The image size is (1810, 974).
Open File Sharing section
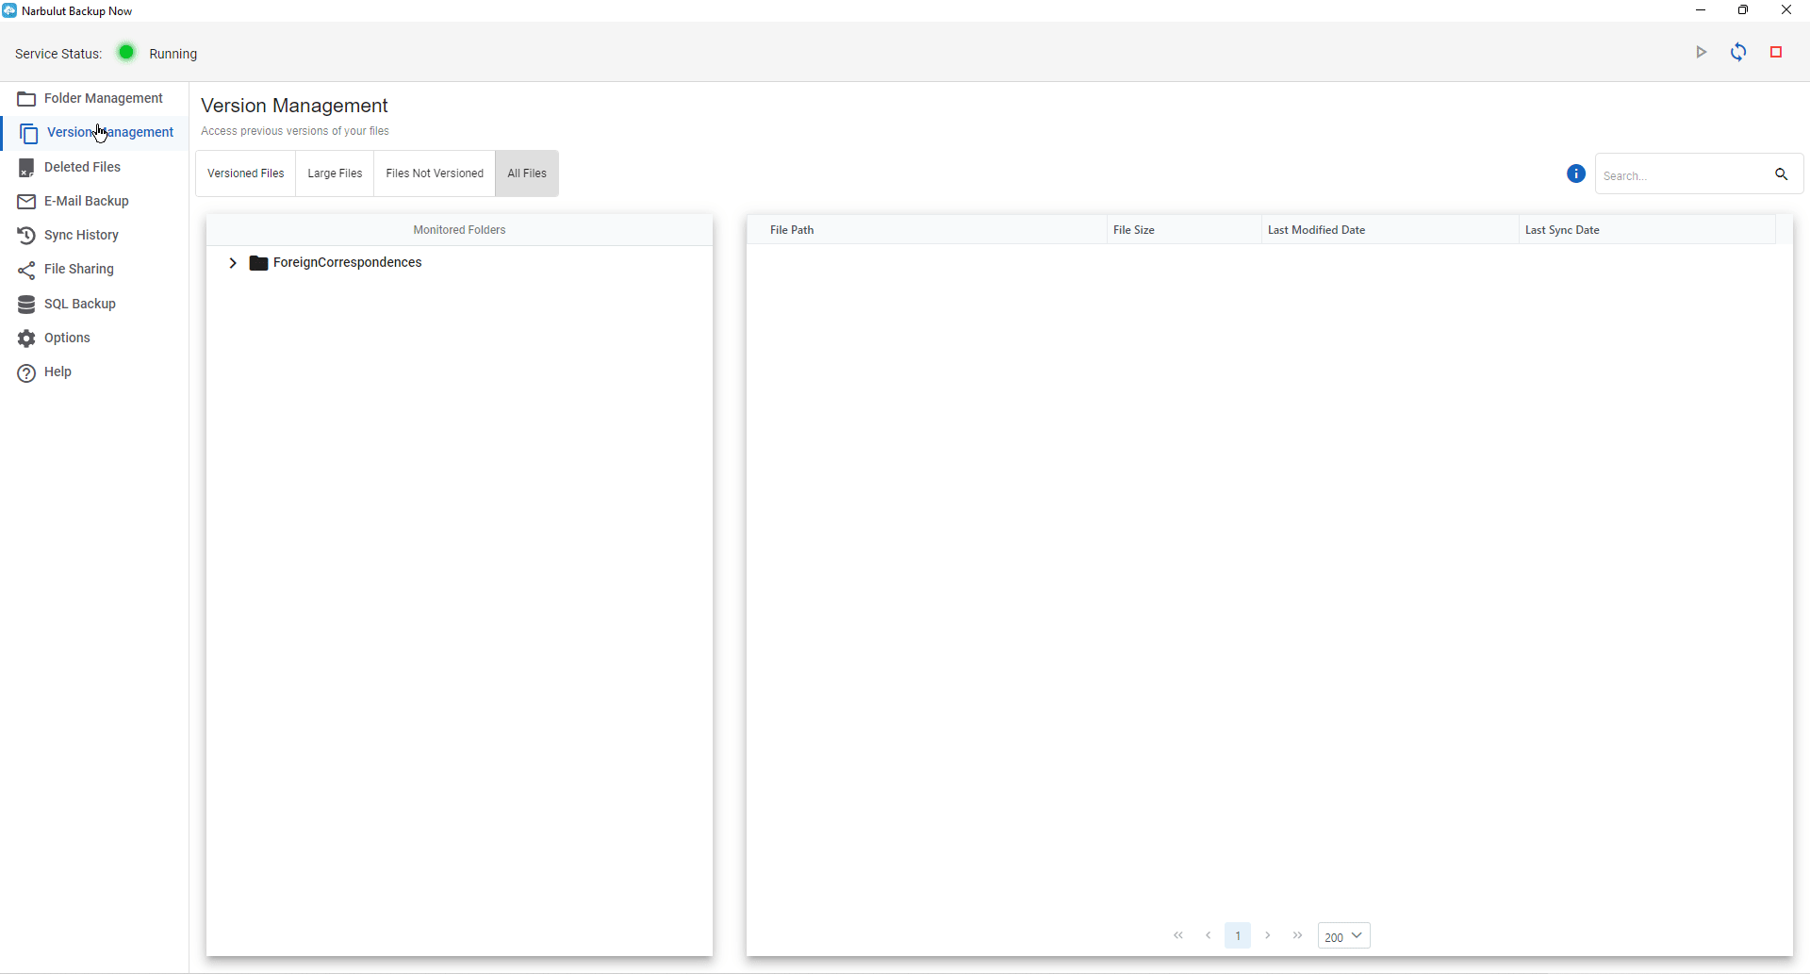tap(94, 270)
